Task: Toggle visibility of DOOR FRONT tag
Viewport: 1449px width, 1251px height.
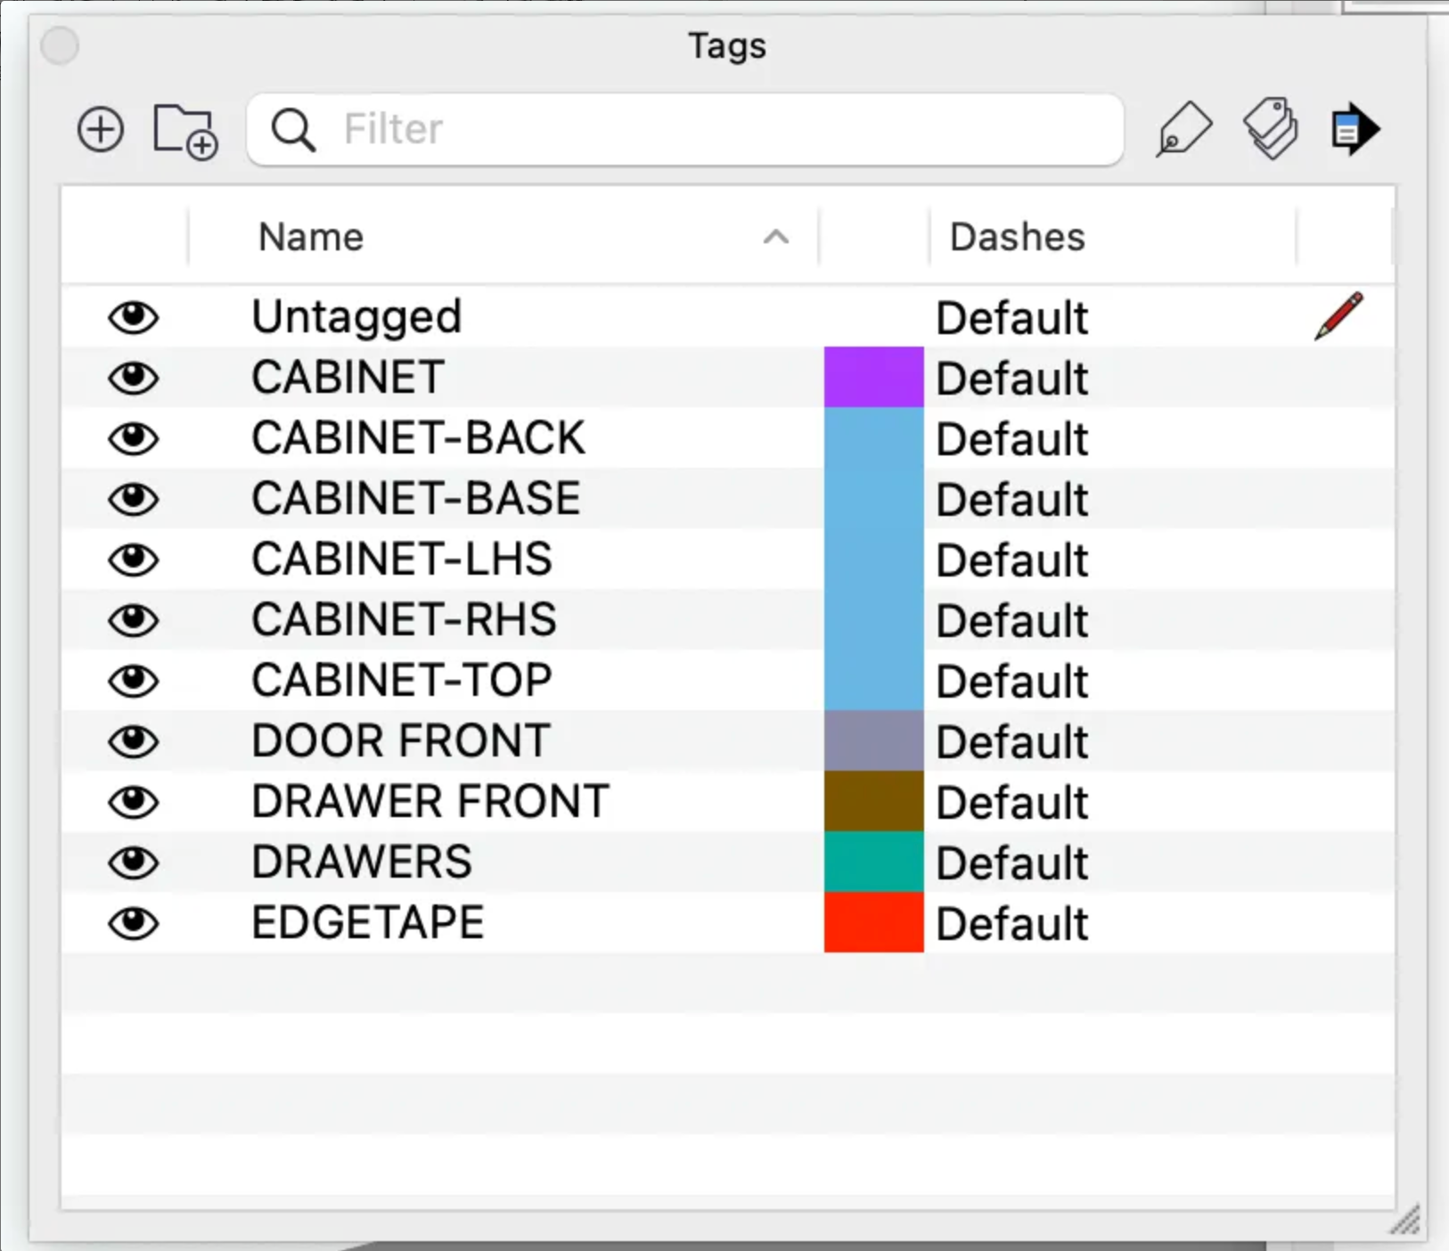Action: [x=134, y=741]
